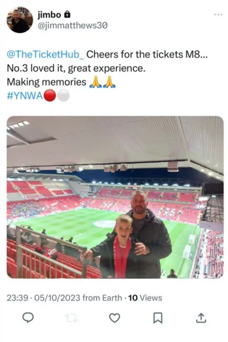Open the #YNWA hashtag
This screenshot has width=228, height=342.
(25, 96)
